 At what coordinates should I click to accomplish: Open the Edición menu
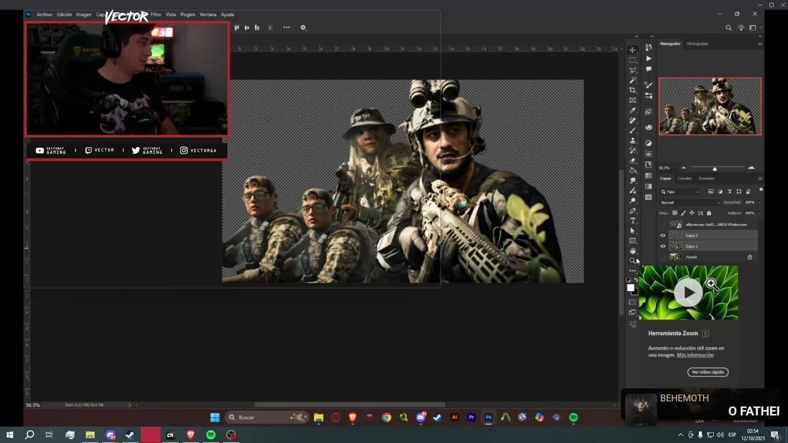pos(64,14)
